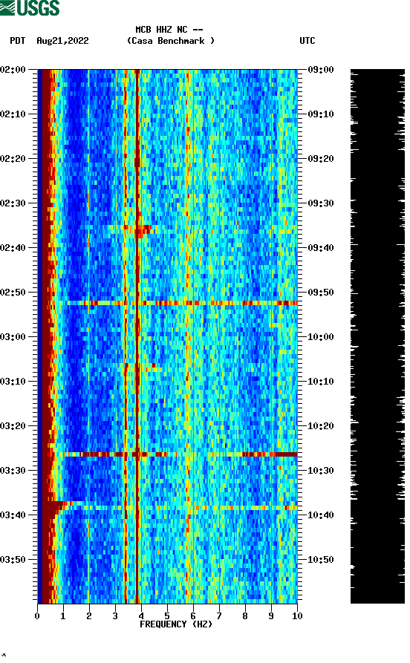Click the 02:10 PDT time label
Viewport: 410px width, 663px height.
coord(13,114)
